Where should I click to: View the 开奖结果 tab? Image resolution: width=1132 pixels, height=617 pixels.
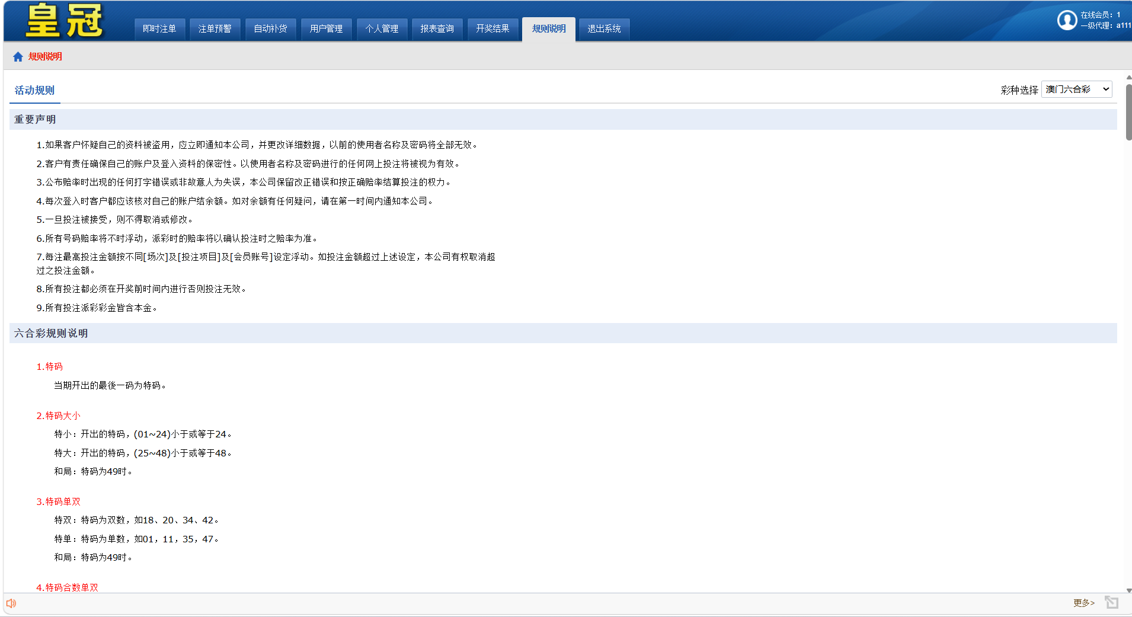[493, 29]
